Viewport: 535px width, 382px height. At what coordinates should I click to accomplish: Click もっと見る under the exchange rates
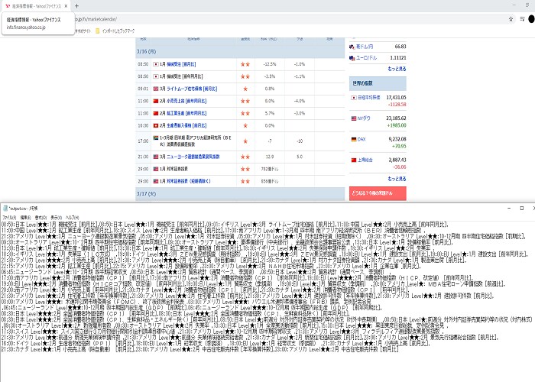[x=397, y=69]
